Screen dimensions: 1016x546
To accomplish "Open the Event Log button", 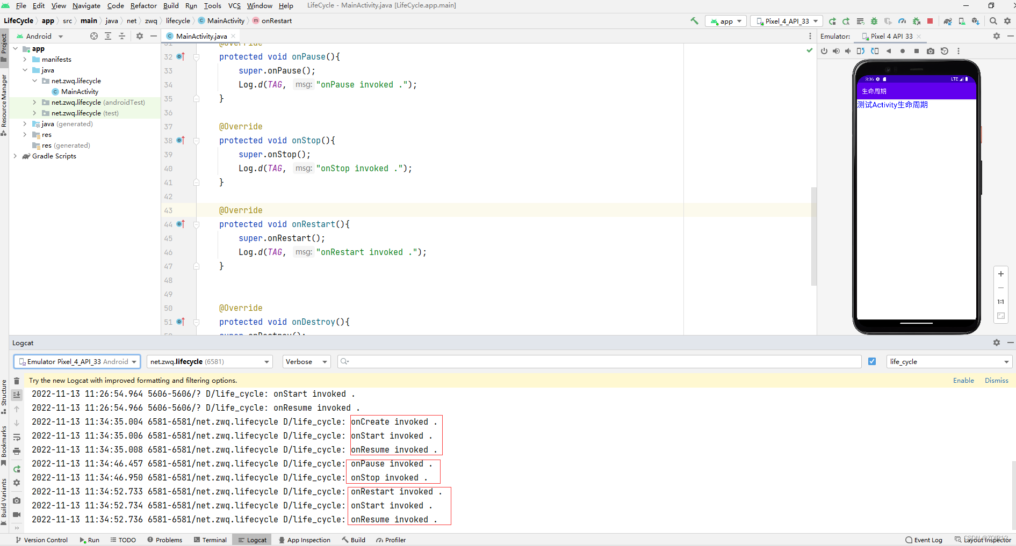I will tap(924, 540).
